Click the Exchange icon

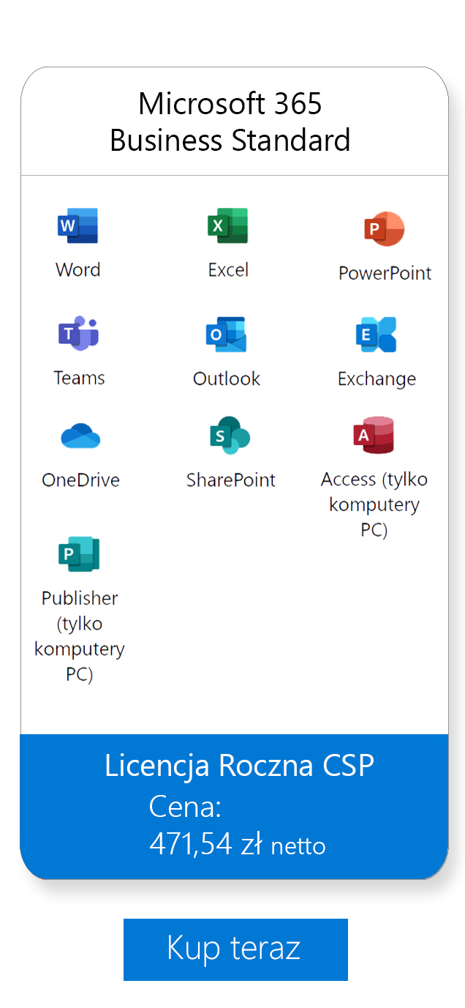tap(376, 335)
